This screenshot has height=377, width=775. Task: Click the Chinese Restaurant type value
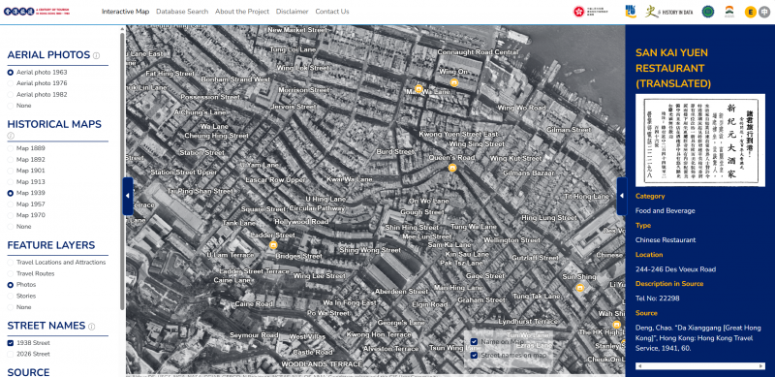click(x=666, y=240)
